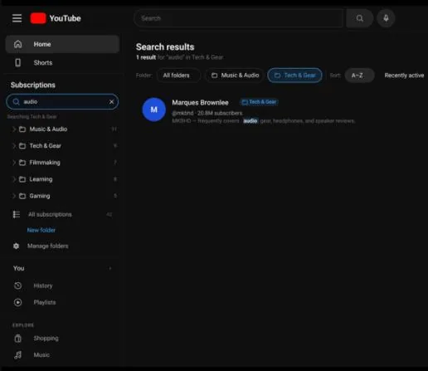Click the You heading
Screen dimensions: 428x371
pos(18,268)
